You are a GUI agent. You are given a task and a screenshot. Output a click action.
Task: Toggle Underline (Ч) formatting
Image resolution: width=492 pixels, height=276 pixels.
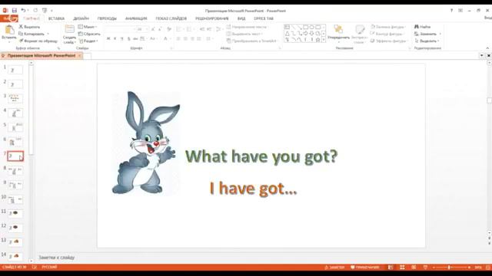121,38
